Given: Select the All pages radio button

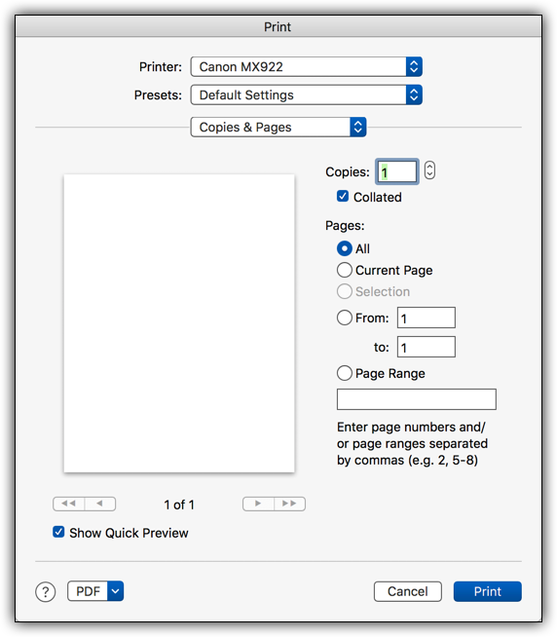Looking at the screenshot, I should 344,248.
